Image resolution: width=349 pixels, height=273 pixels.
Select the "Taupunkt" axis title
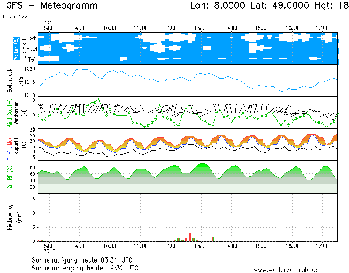click(x=16, y=147)
